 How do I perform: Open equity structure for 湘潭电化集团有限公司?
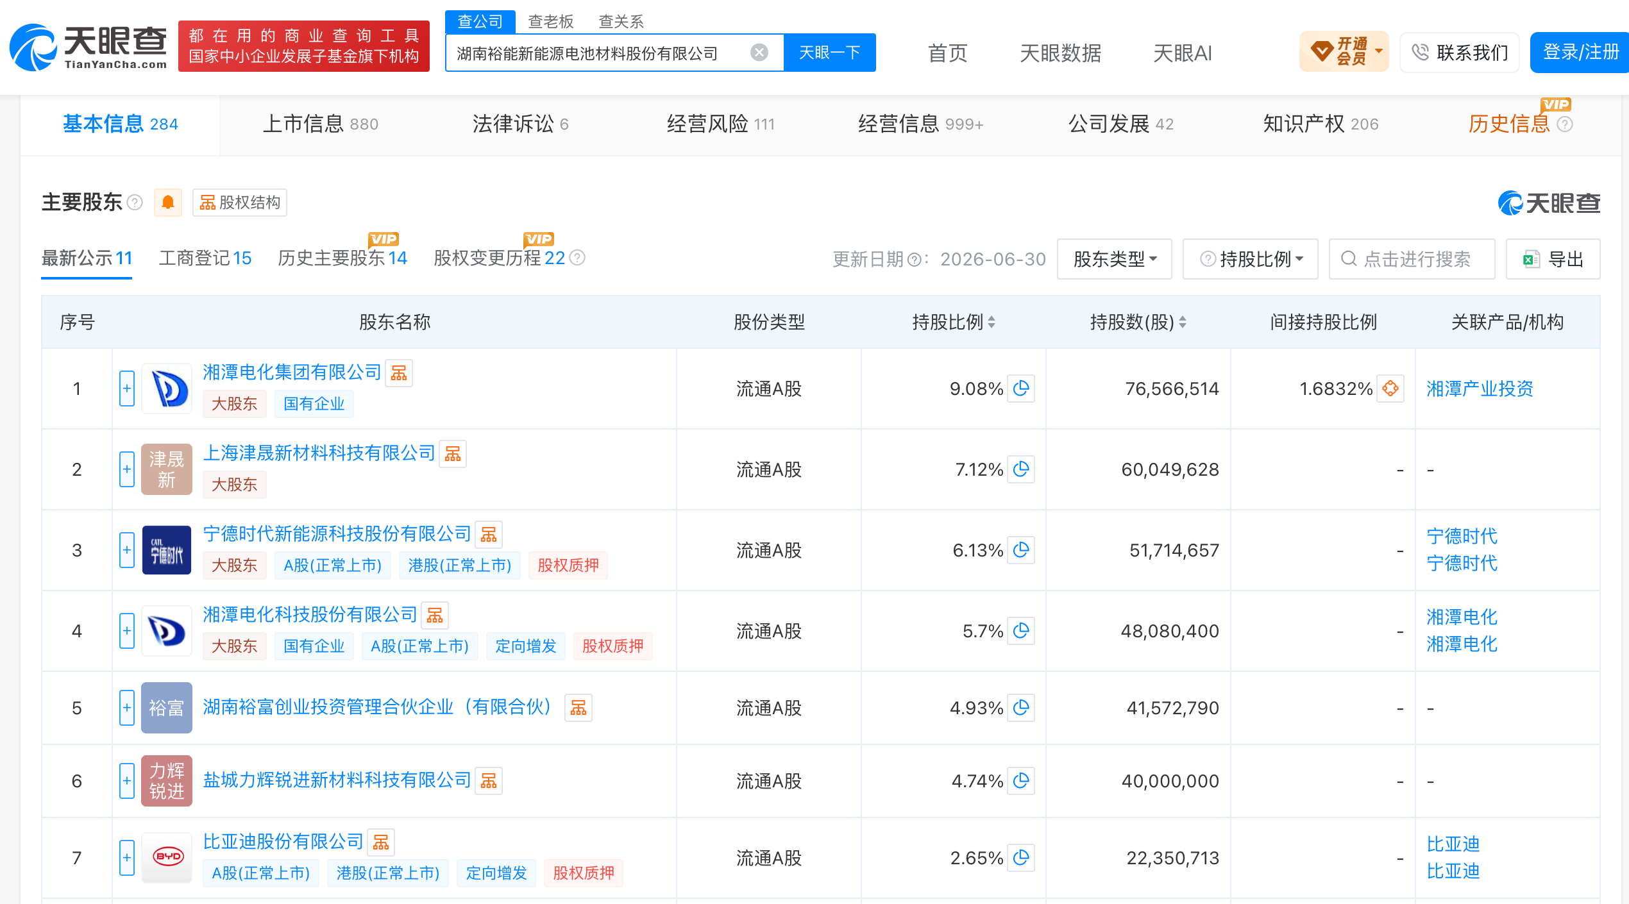pos(399,373)
